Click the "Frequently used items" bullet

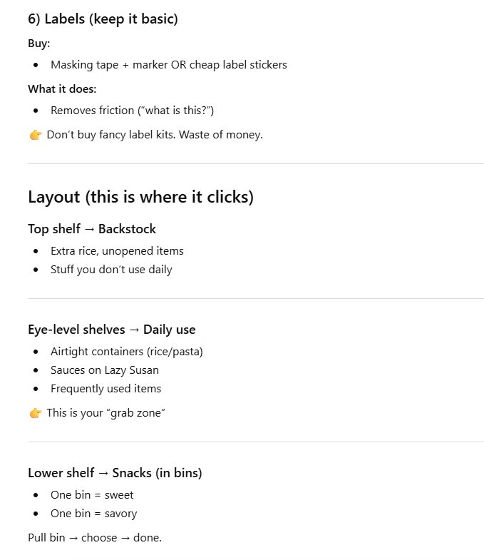(106, 389)
